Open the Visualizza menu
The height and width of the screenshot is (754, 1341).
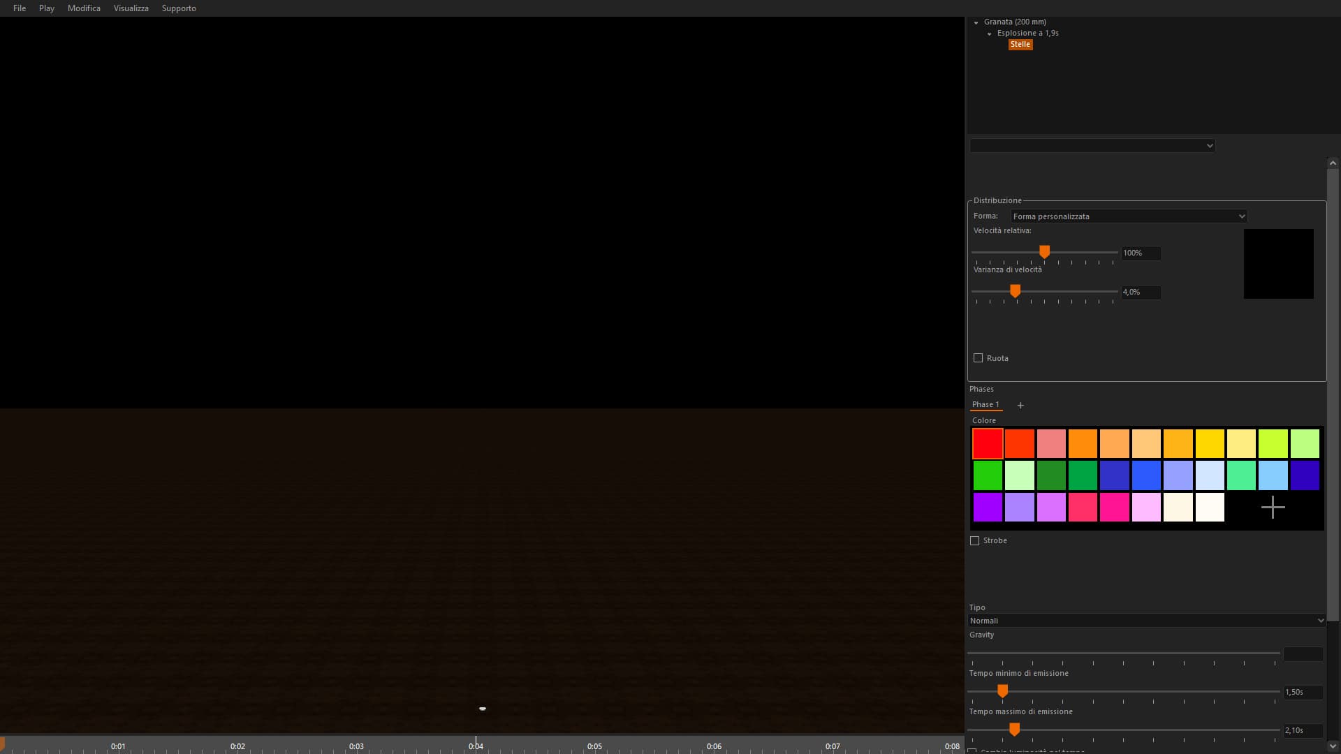coord(131,8)
